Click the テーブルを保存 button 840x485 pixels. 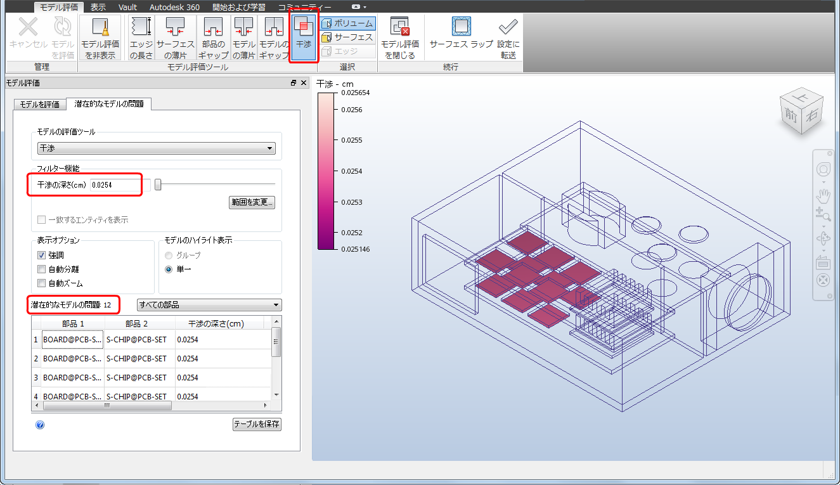(257, 424)
